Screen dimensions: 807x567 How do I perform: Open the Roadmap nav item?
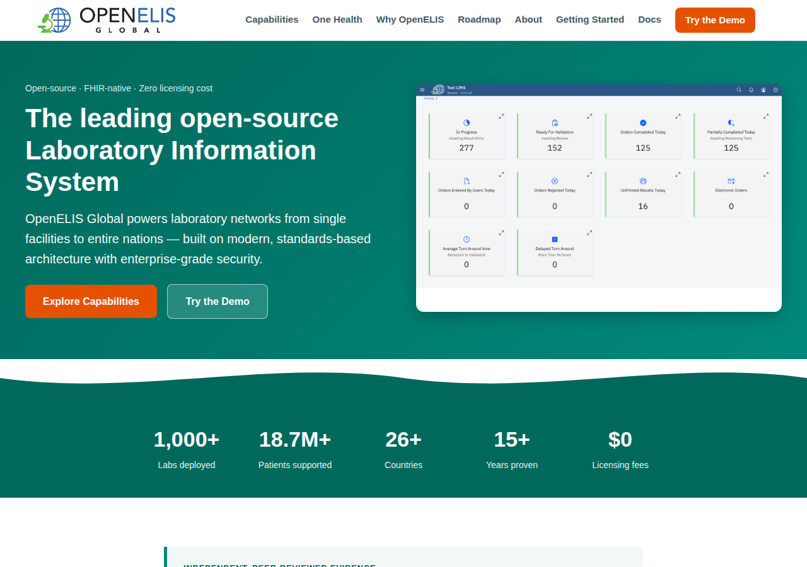tap(479, 20)
